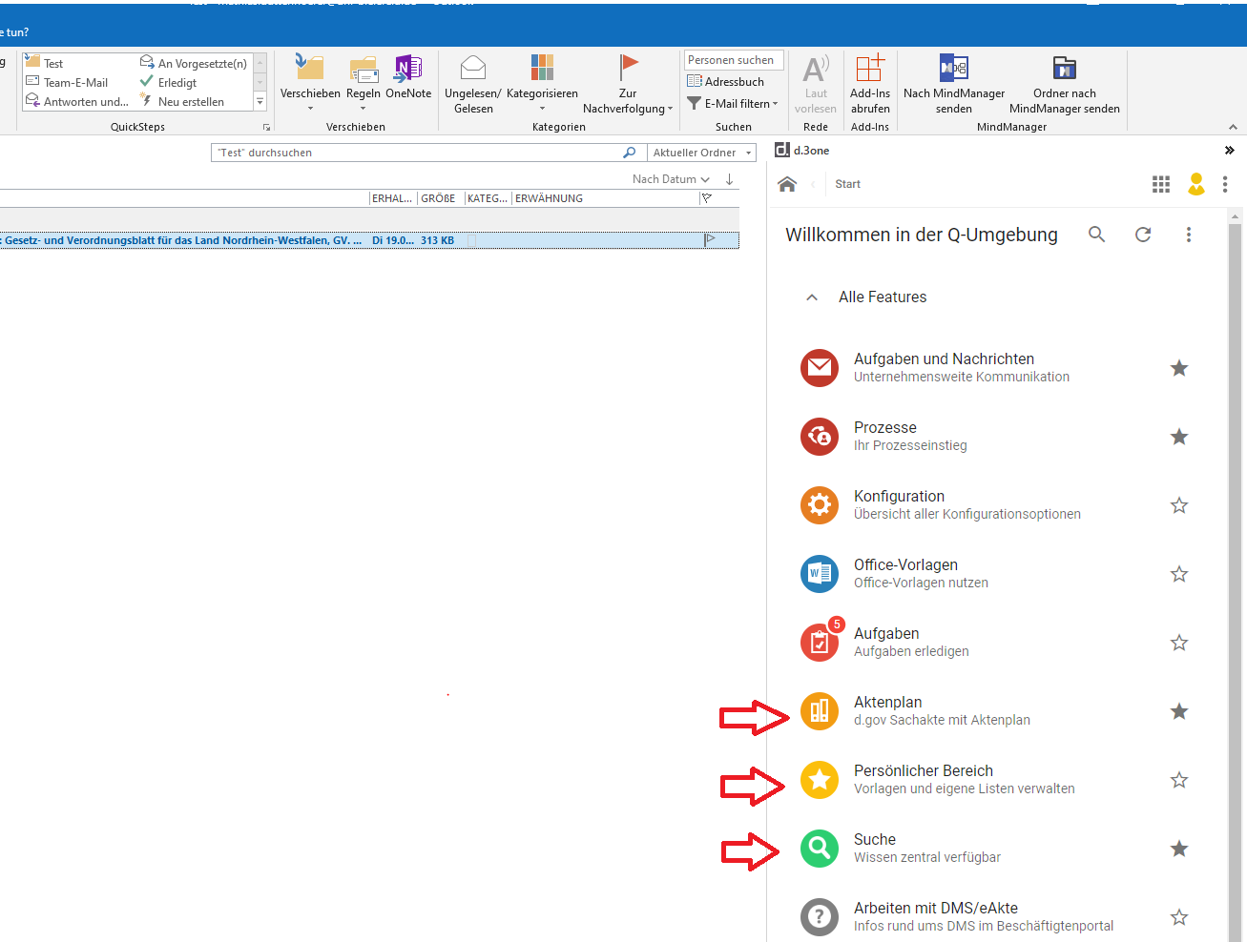This screenshot has width=1247, height=942.
Task: Click Neu erstellen quick step
Action: pyautogui.click(x=182, y=102)
